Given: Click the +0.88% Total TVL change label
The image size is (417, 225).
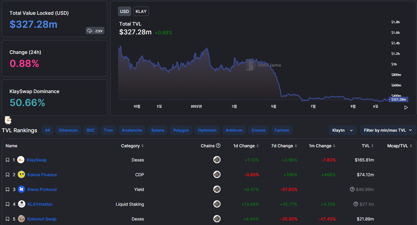Looking at the screenshot, I should tap(163, 33).
